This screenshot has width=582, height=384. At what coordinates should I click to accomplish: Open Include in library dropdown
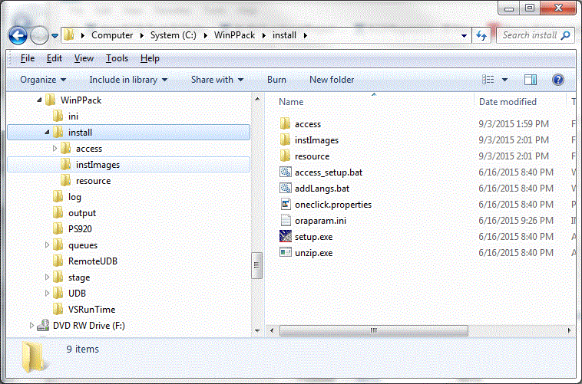[x=128, y=80]
